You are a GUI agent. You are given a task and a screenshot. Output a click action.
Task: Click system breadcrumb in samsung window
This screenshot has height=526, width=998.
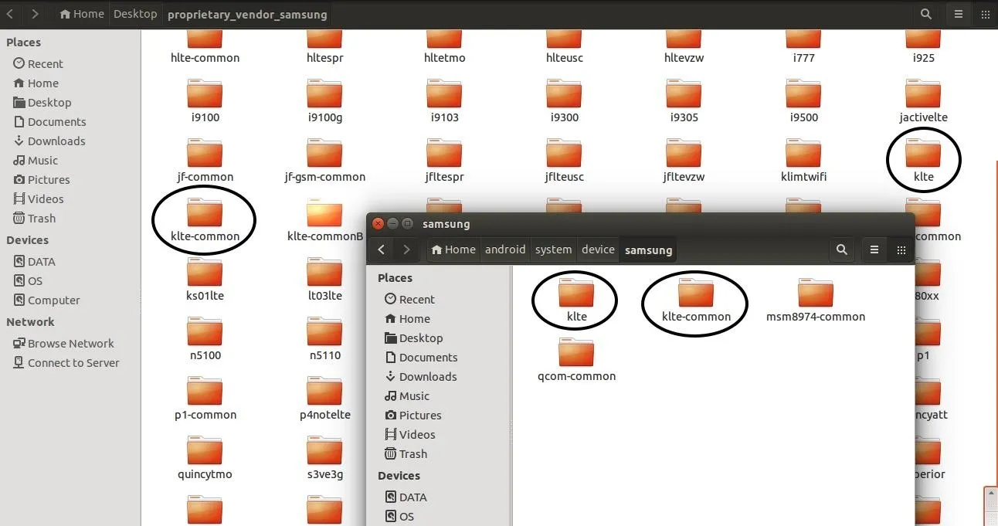tap(553, 249)
